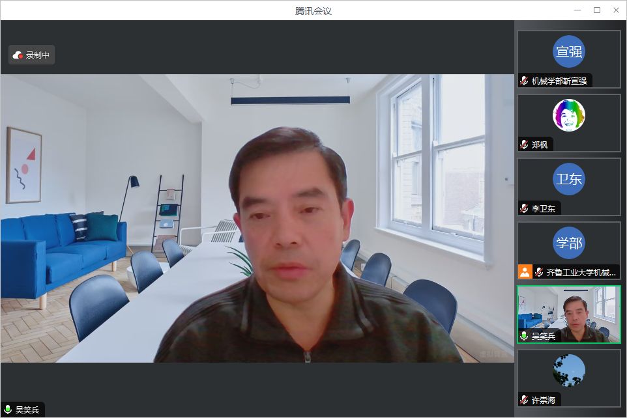The image size is (627, 418).
Task: Click green mic icon at main video bottom-left
Action: click(8, 410)
